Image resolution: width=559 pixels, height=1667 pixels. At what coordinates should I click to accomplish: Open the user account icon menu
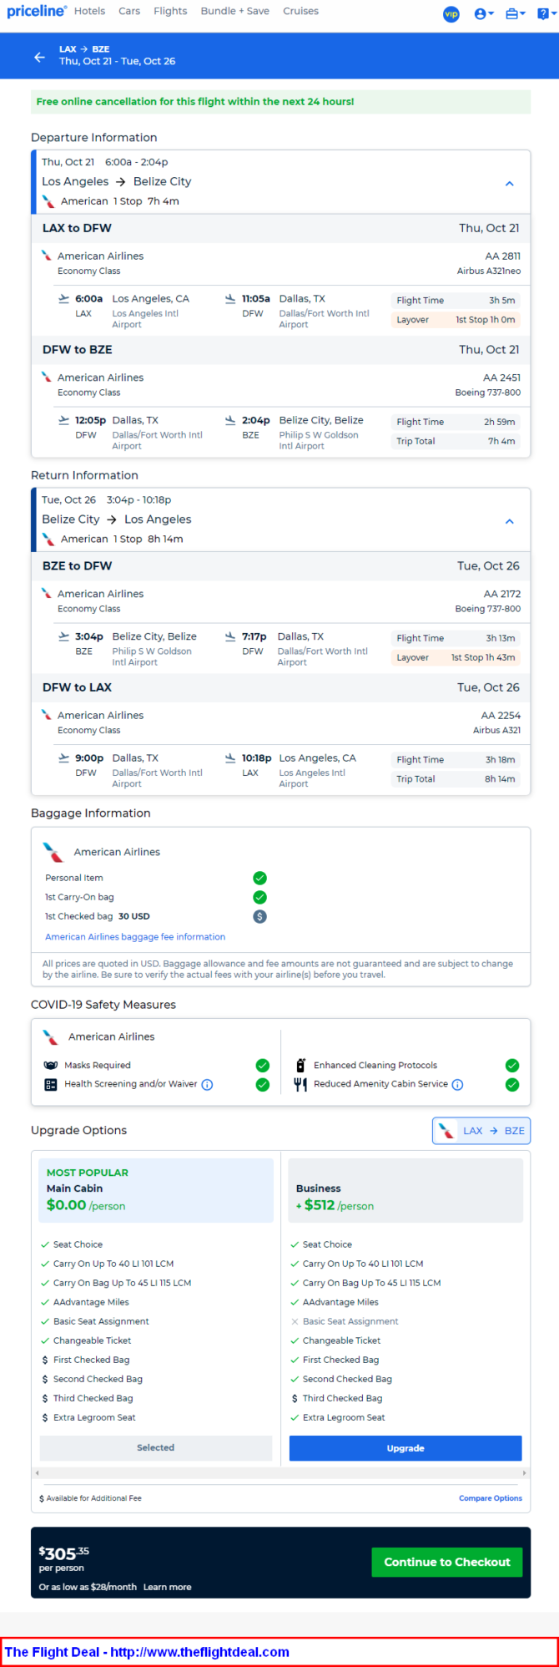(x=484, y=14)
